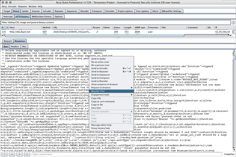The height and width of the screenshot is (157, 236).
Task: Sort history by Length column
Action: coord(128,28)
